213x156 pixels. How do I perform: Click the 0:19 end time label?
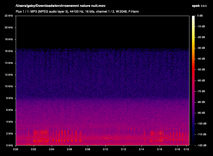point(186,149)
